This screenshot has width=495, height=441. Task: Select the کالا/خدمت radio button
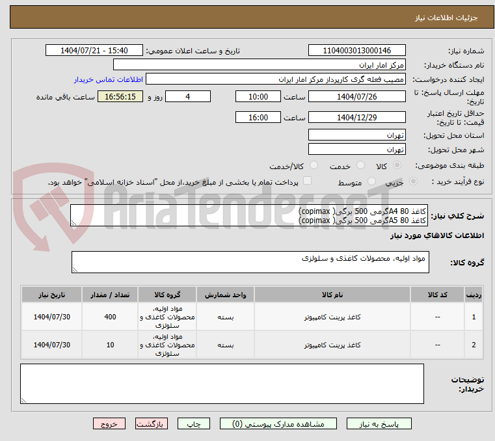(x=314, y=165)
